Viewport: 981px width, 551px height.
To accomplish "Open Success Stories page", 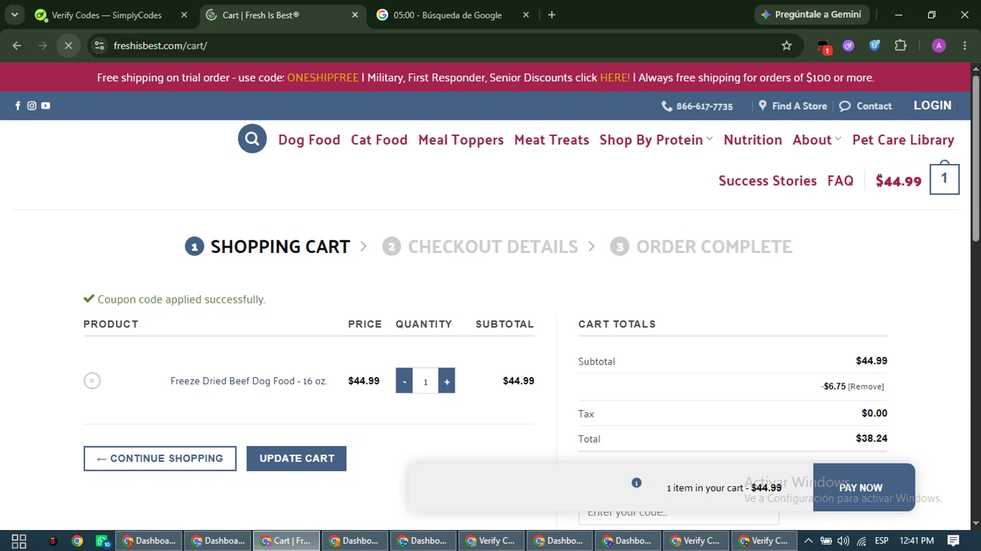I will tap(768, 180).
